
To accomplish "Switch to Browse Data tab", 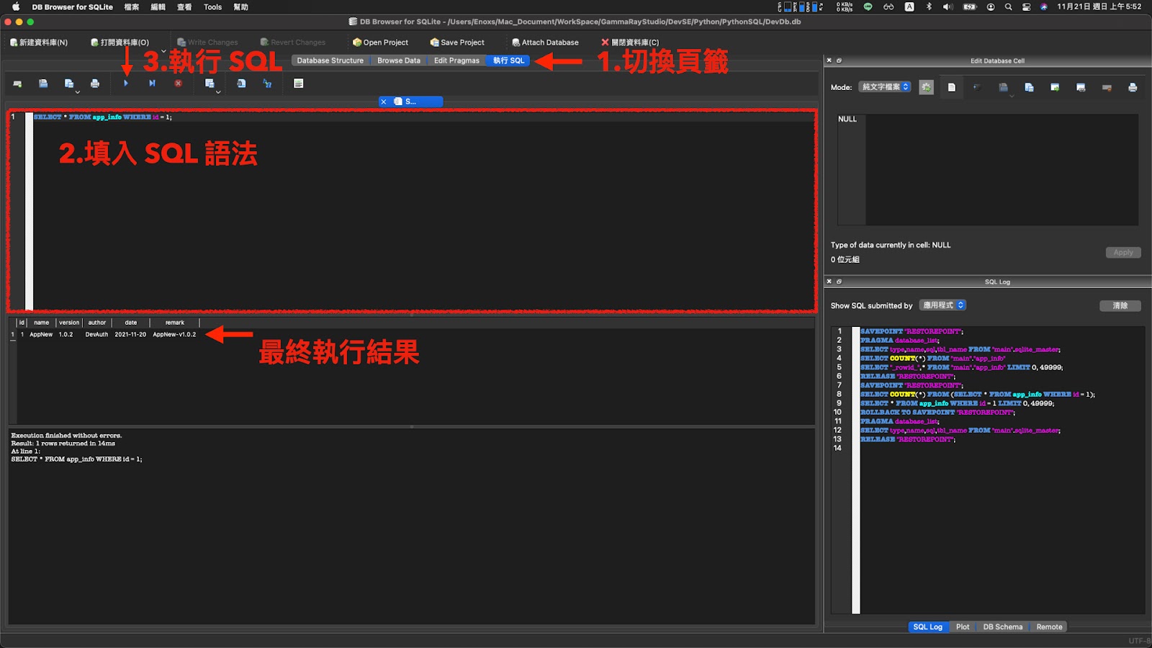I will click(399, 60).
